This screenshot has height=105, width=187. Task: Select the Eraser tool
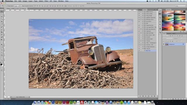pos(2,37)
